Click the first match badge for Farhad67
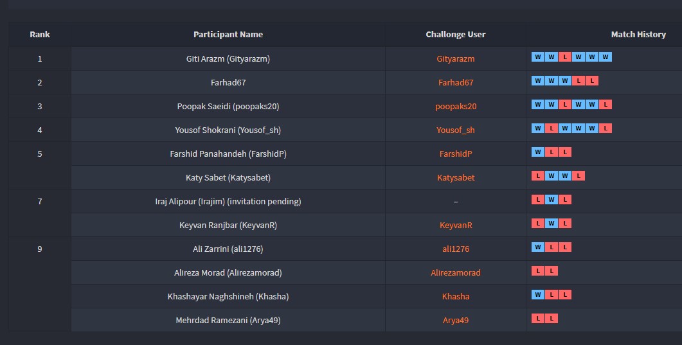This screenshot has width=682, height=345. [x=537, y=81]
